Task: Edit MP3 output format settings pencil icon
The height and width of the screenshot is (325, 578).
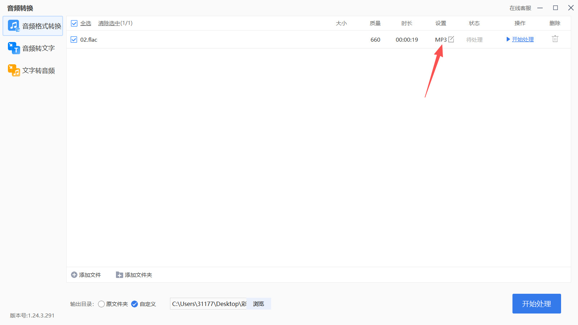Action: pyautogui.click(x=451, y=39)
